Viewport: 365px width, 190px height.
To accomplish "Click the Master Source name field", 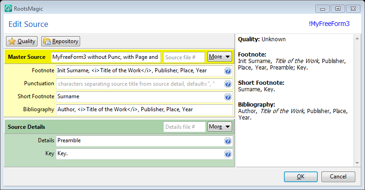I will (106, 57).
